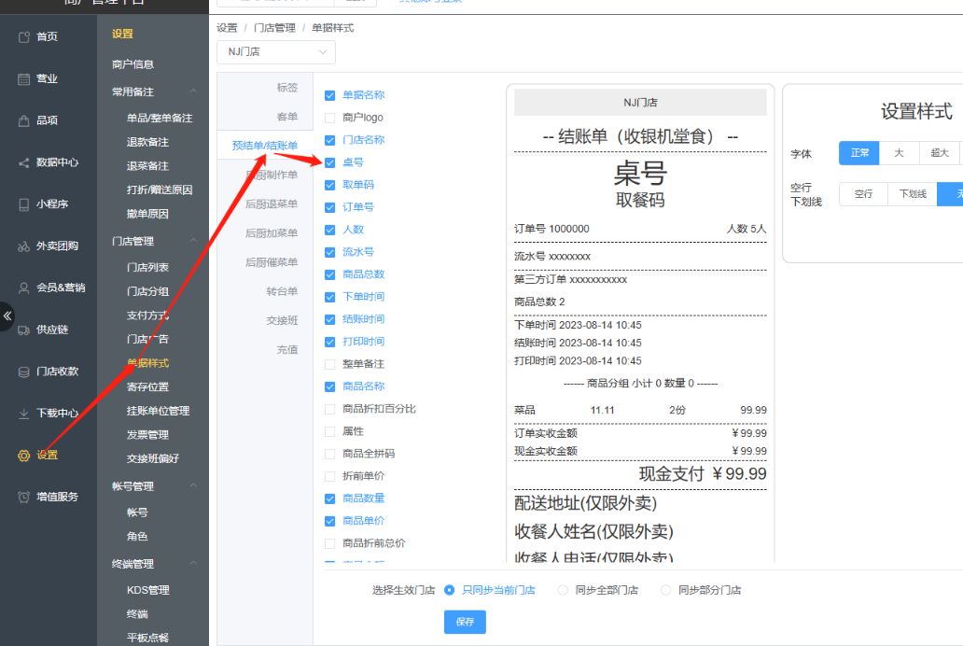The width and height of the screenshot is (963, 646).
Task: Select the 预结单/结账单 tab
Action: [x=265, y=146]
